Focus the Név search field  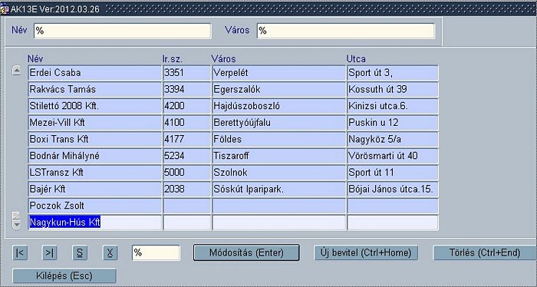122,31
